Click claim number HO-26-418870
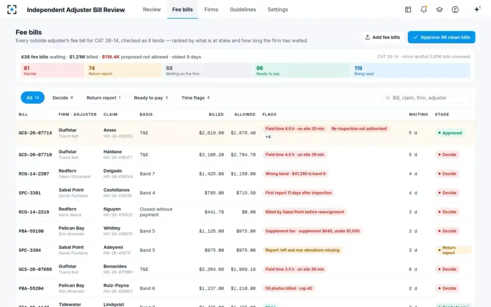 tap(118, 234)
